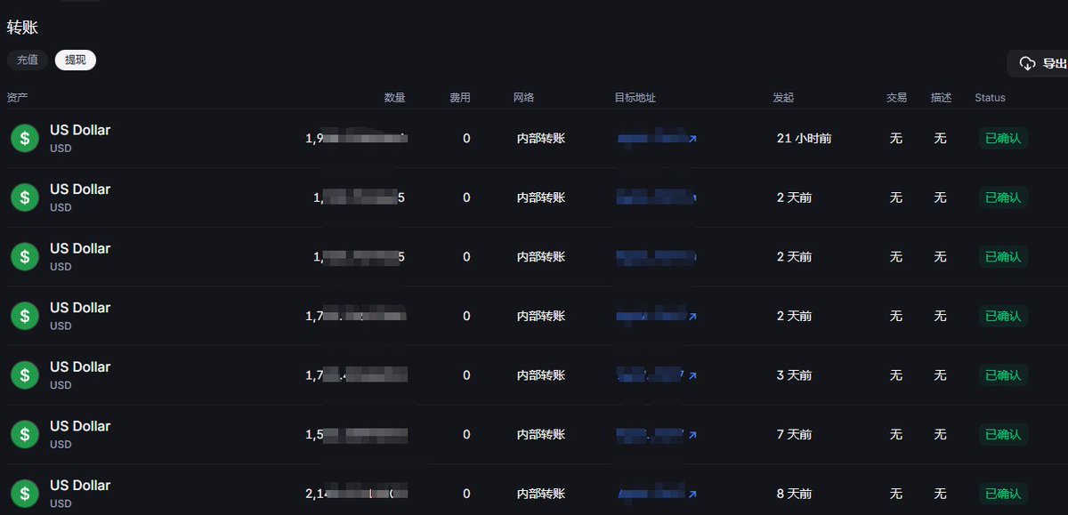Click 内部转账 in the 8 天前 row
Image resolution: width=1068 pixels, height=515 pixels.
[541, 494]
